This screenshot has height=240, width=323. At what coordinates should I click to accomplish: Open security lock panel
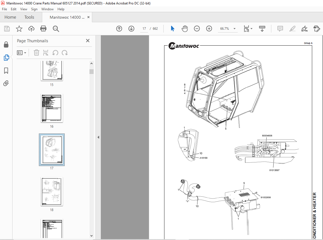tap(6, 44)
